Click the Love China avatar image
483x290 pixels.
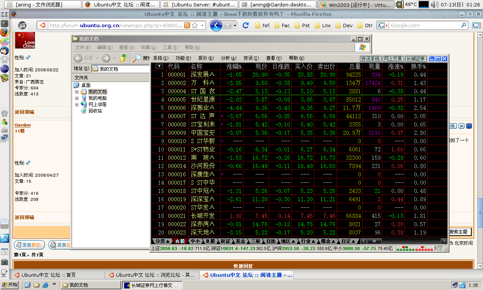(25, 40)
